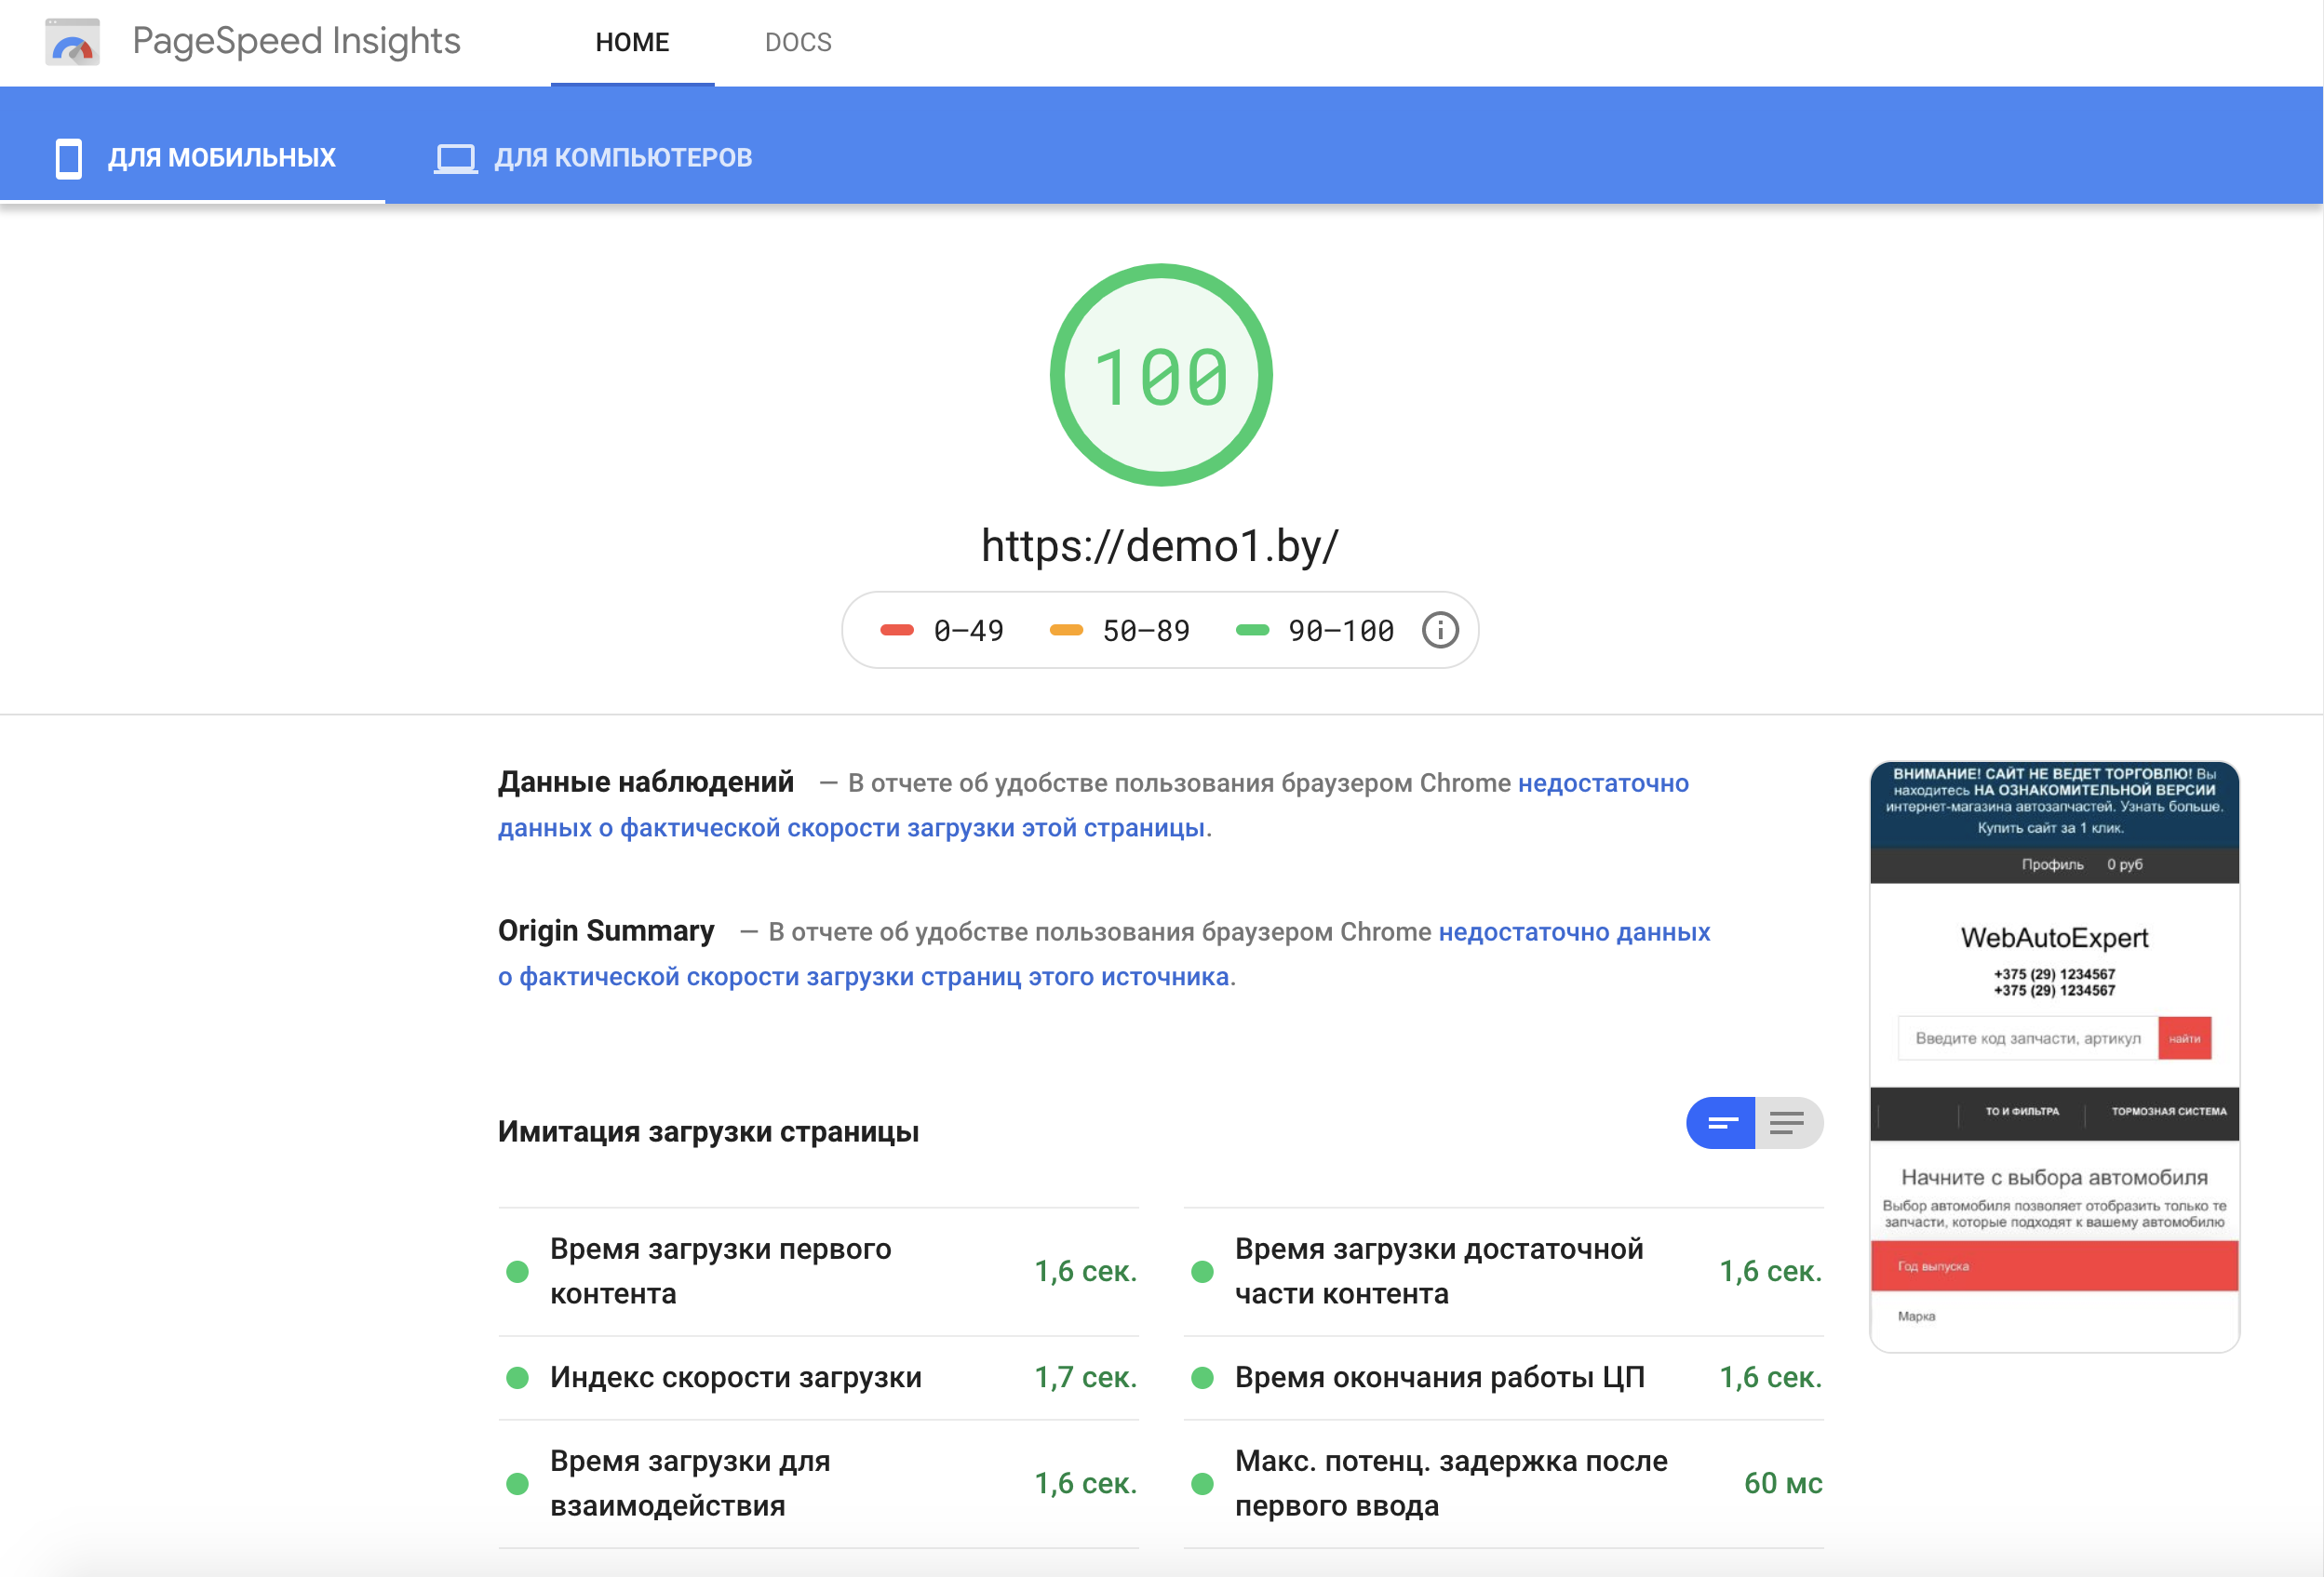Switch to ДЛЯ КОМПЬЮТЕРОВ tab
2324x1577 pixels.
[622, 158]
